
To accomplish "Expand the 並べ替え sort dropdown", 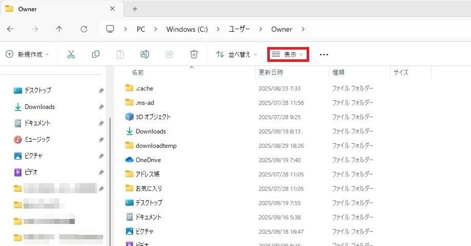I will click(236, 54).
